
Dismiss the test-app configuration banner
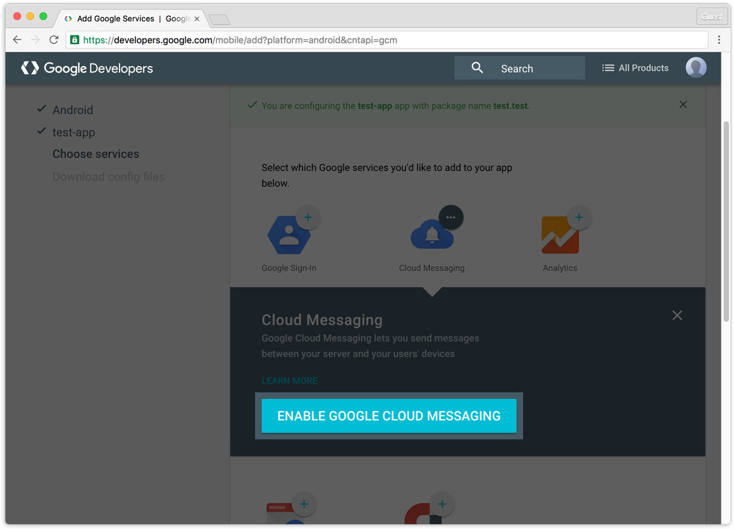[683, 104]
